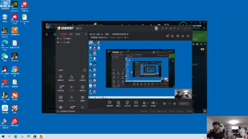Open the WeGame desktop shortcut
The height and width of the screenshot is (139, 248).
tap(15, 57)
